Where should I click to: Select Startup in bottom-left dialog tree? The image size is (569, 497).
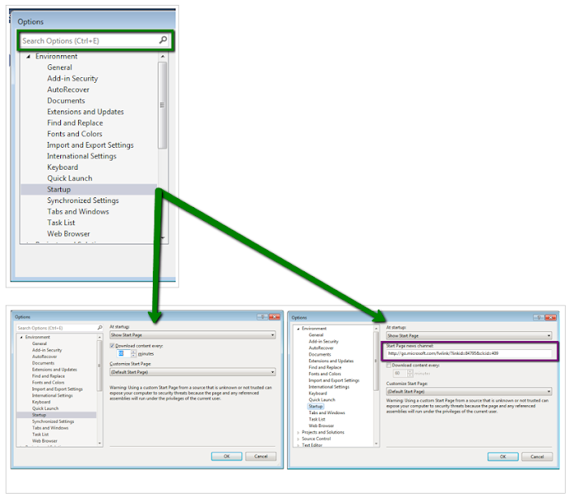pyautogui.click(x=39, y=415)
